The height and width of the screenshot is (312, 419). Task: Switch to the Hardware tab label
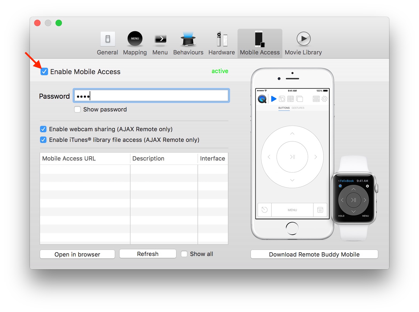click(222, 52)
